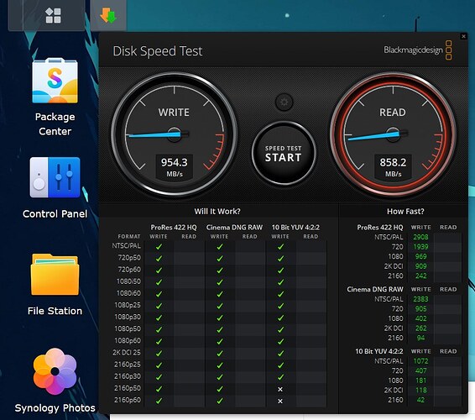Click the 10 Bit YUV 4:2:2 column header
The height and width of the screenshot is (420, 475).
pos(295,227)
